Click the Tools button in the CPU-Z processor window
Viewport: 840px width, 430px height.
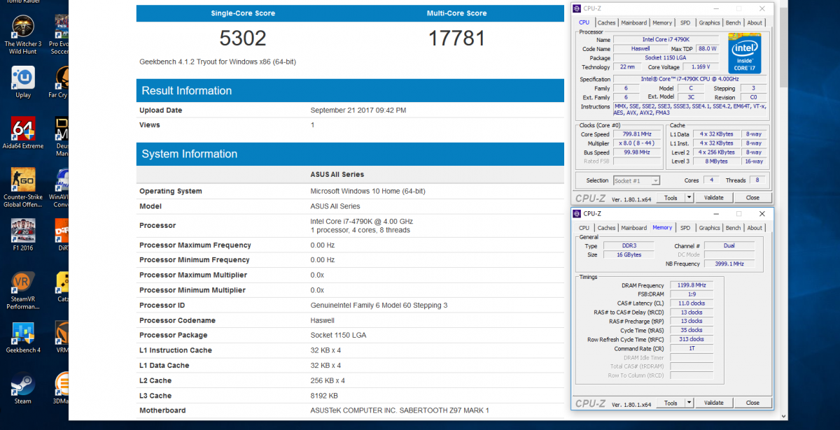[x=671, y=198]
